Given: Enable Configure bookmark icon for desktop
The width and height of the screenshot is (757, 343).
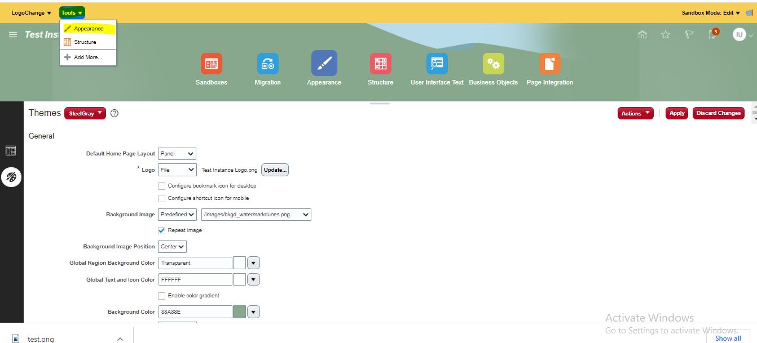Looking at the screenshot, I should tap(161, 185).
